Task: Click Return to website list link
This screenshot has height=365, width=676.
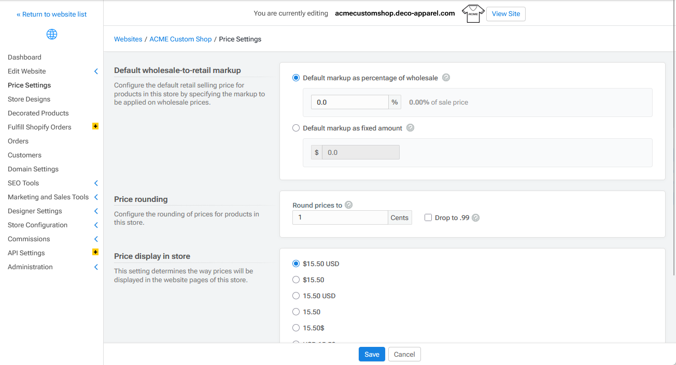Action: pos(52,14)
